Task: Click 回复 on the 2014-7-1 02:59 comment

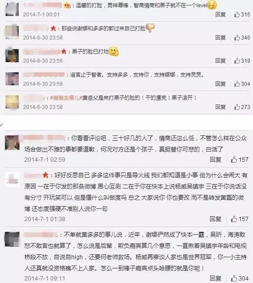Action: coord(215,160)
